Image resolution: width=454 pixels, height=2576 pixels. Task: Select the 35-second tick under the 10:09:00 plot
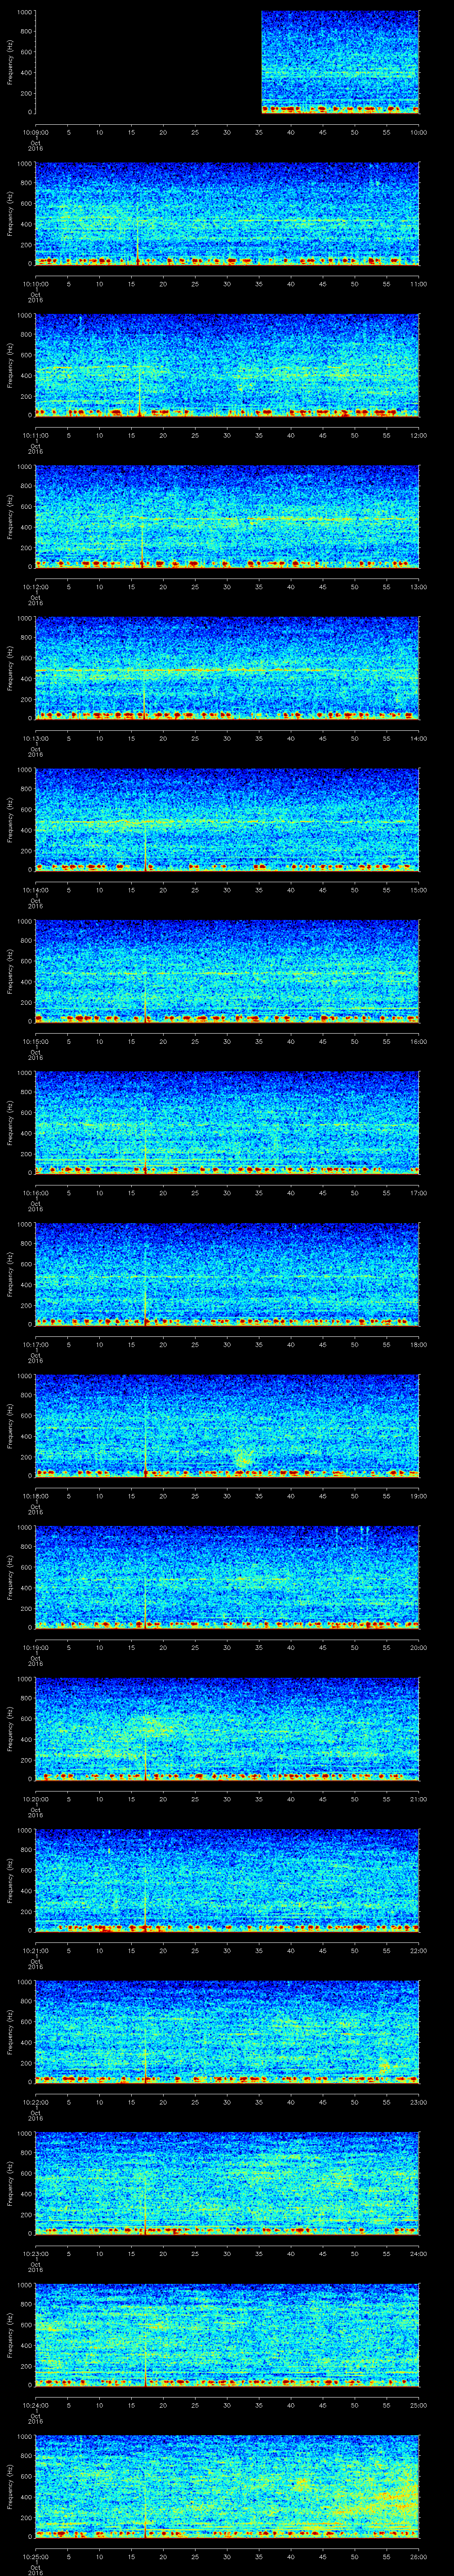258,131
